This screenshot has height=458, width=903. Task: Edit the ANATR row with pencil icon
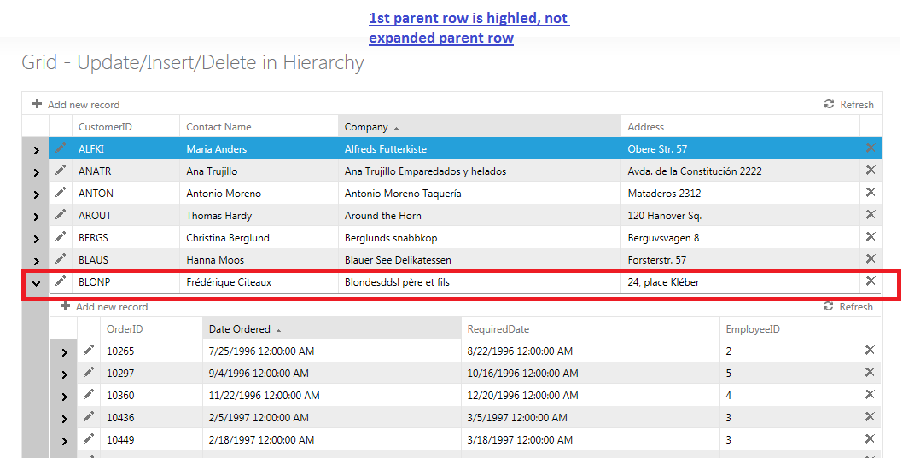[x=61, y=171]
